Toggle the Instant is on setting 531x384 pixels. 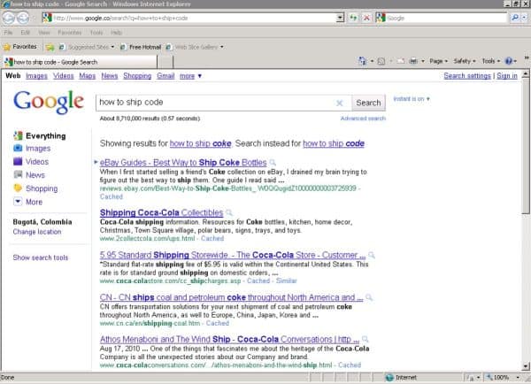pyautogui.click(x=412, y=99)
